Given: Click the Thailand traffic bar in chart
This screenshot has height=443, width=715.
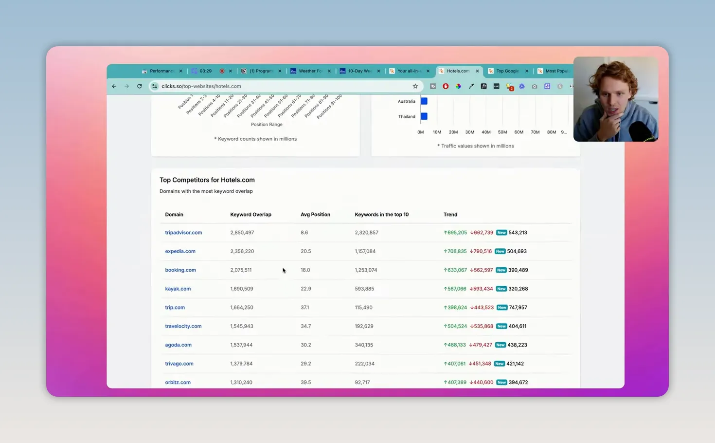Looking at the screenshot, I should pos(424,116).
